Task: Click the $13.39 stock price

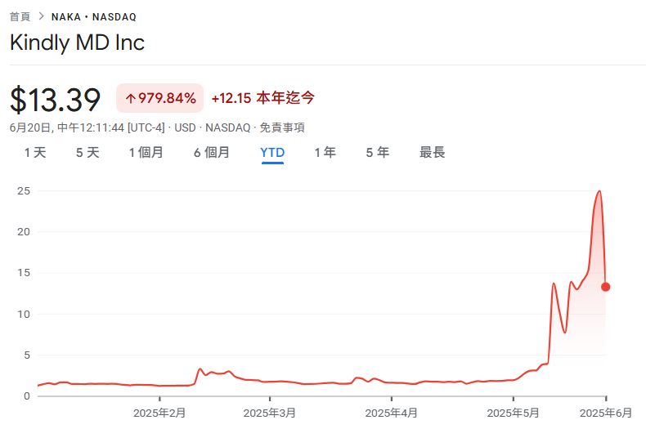Action: pos(55,100)
